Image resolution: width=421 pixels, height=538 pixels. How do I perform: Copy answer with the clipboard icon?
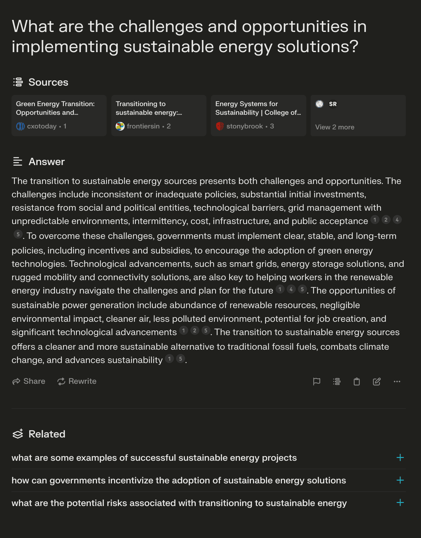pos(357,381)
